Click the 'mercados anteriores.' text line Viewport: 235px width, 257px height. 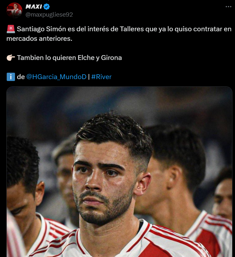39,39
